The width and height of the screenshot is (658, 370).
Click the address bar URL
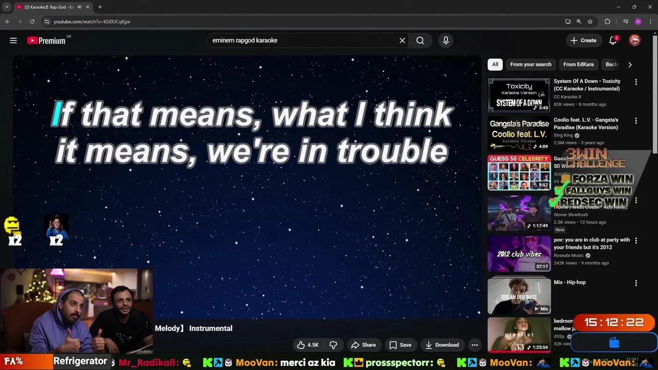(92, 22)
